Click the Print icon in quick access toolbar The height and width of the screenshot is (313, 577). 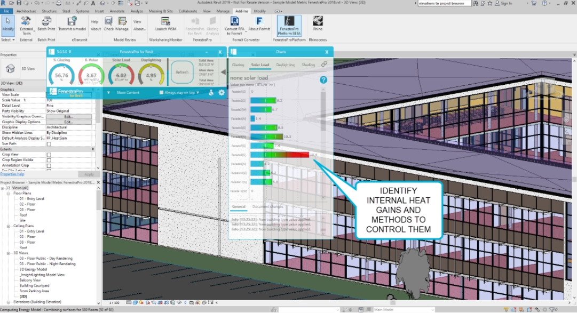pyautogui.click(x=59, y=3)
